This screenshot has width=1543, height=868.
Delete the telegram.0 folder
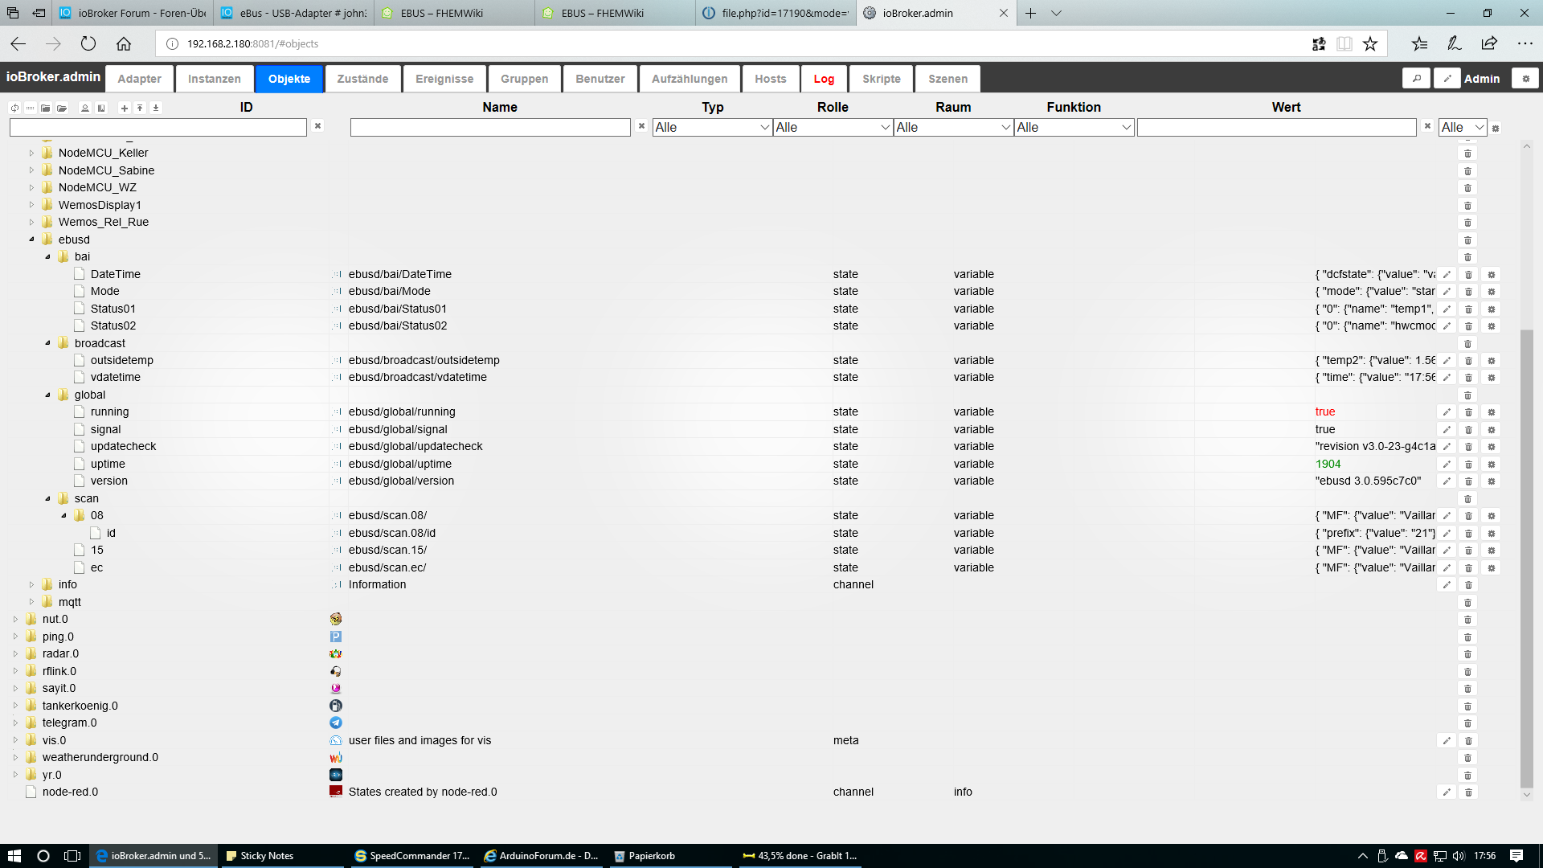(x=1468, y=723)
